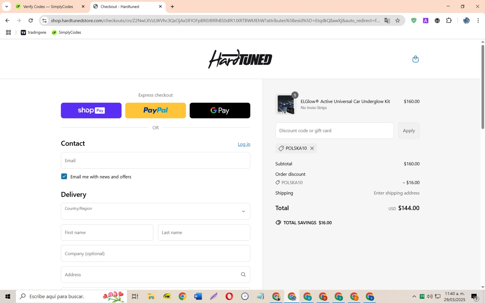Click the Total $144.00 amount
Image resolution: width=485 pixels, height=303 pixels.
point(409,208)
